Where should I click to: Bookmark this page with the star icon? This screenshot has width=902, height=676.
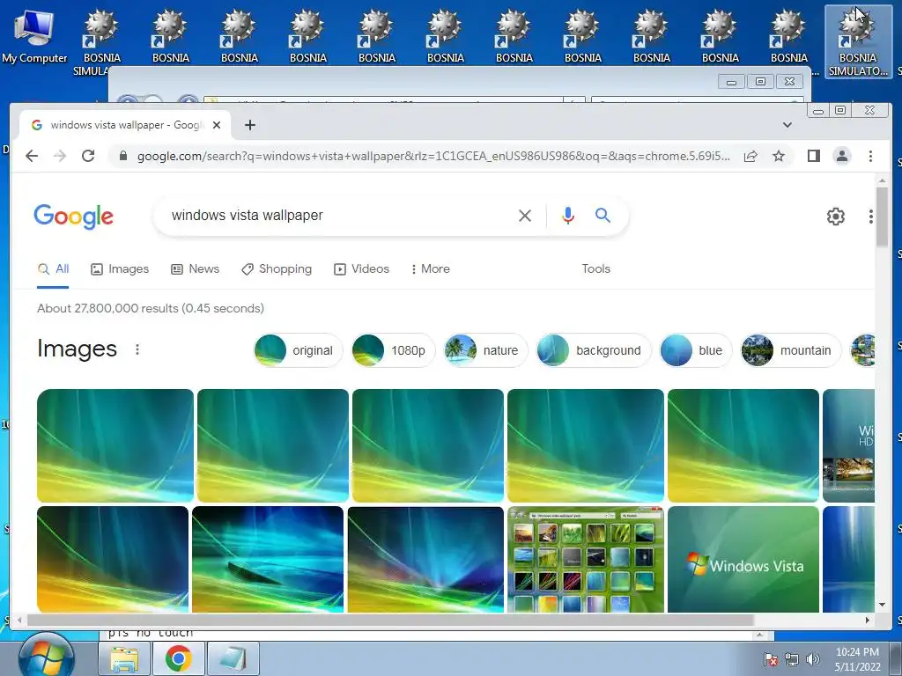(x=779, y=156)
